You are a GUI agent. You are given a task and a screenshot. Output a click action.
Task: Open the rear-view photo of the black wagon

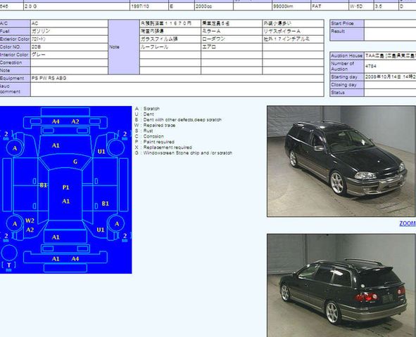click(341, 286)
